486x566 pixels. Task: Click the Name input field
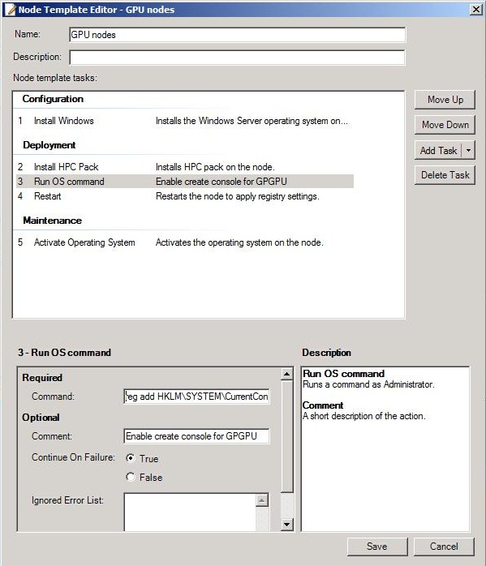click(237, 35)
